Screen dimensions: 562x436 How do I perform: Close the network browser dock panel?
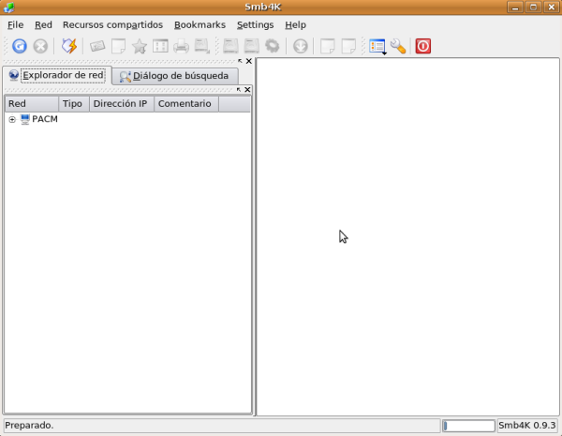248,90
